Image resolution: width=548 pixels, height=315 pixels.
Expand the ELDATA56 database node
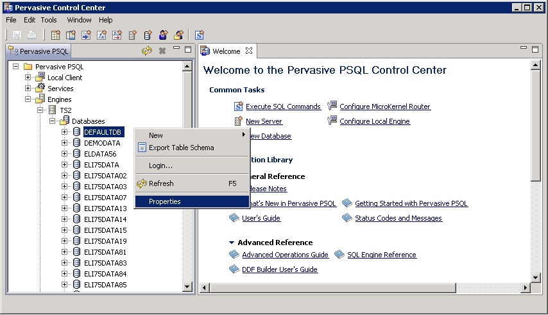64,154
